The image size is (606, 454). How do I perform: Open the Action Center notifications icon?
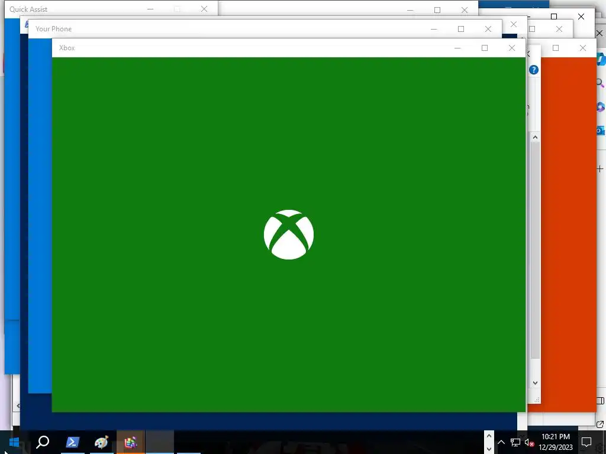click(x=586, y=442)
